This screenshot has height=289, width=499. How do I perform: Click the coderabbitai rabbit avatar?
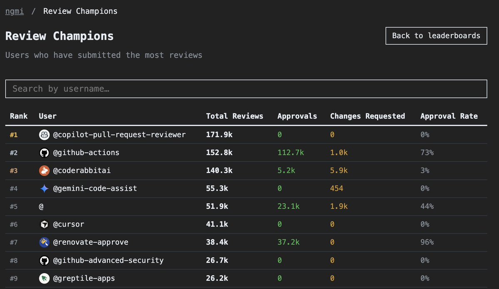pos(44,170)
